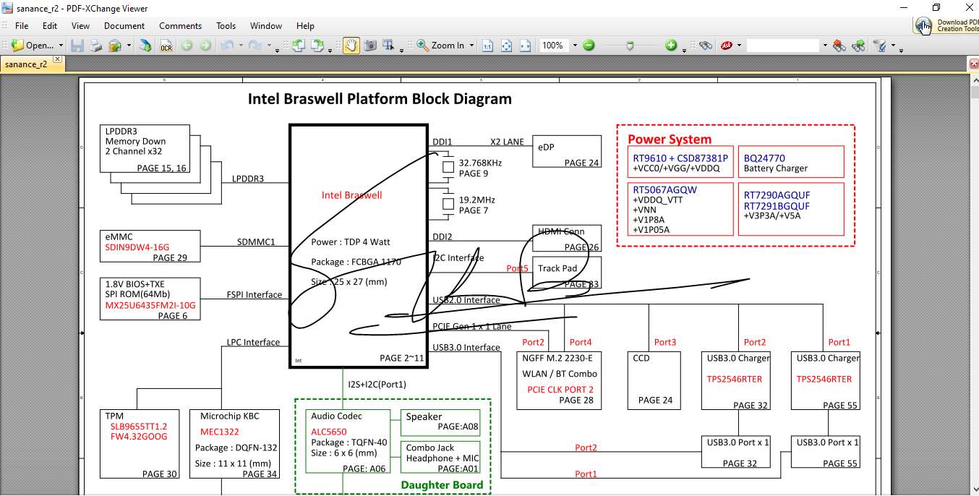Image resolution: width=979 pixels, height=496 pixels.
Task: Go to next view green arrow
Action: point(206,45)
